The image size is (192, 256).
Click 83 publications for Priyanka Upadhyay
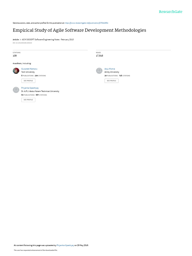(x=28, y=95)
